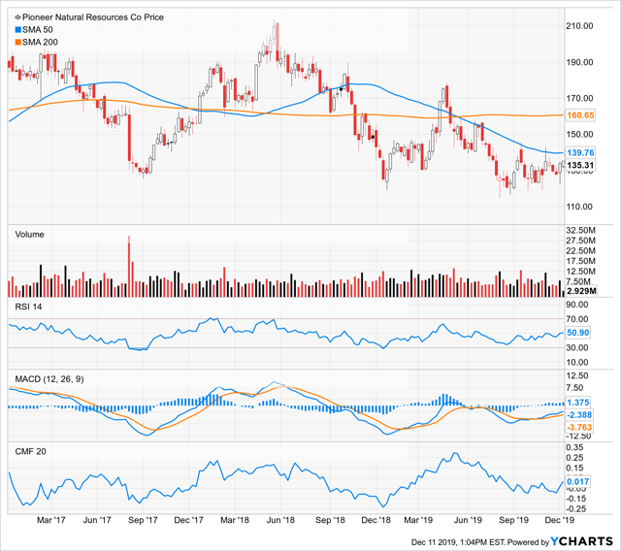Click the 139.76 SMA 50 value tag
621x551 pixels.
[x=580, y=153]
